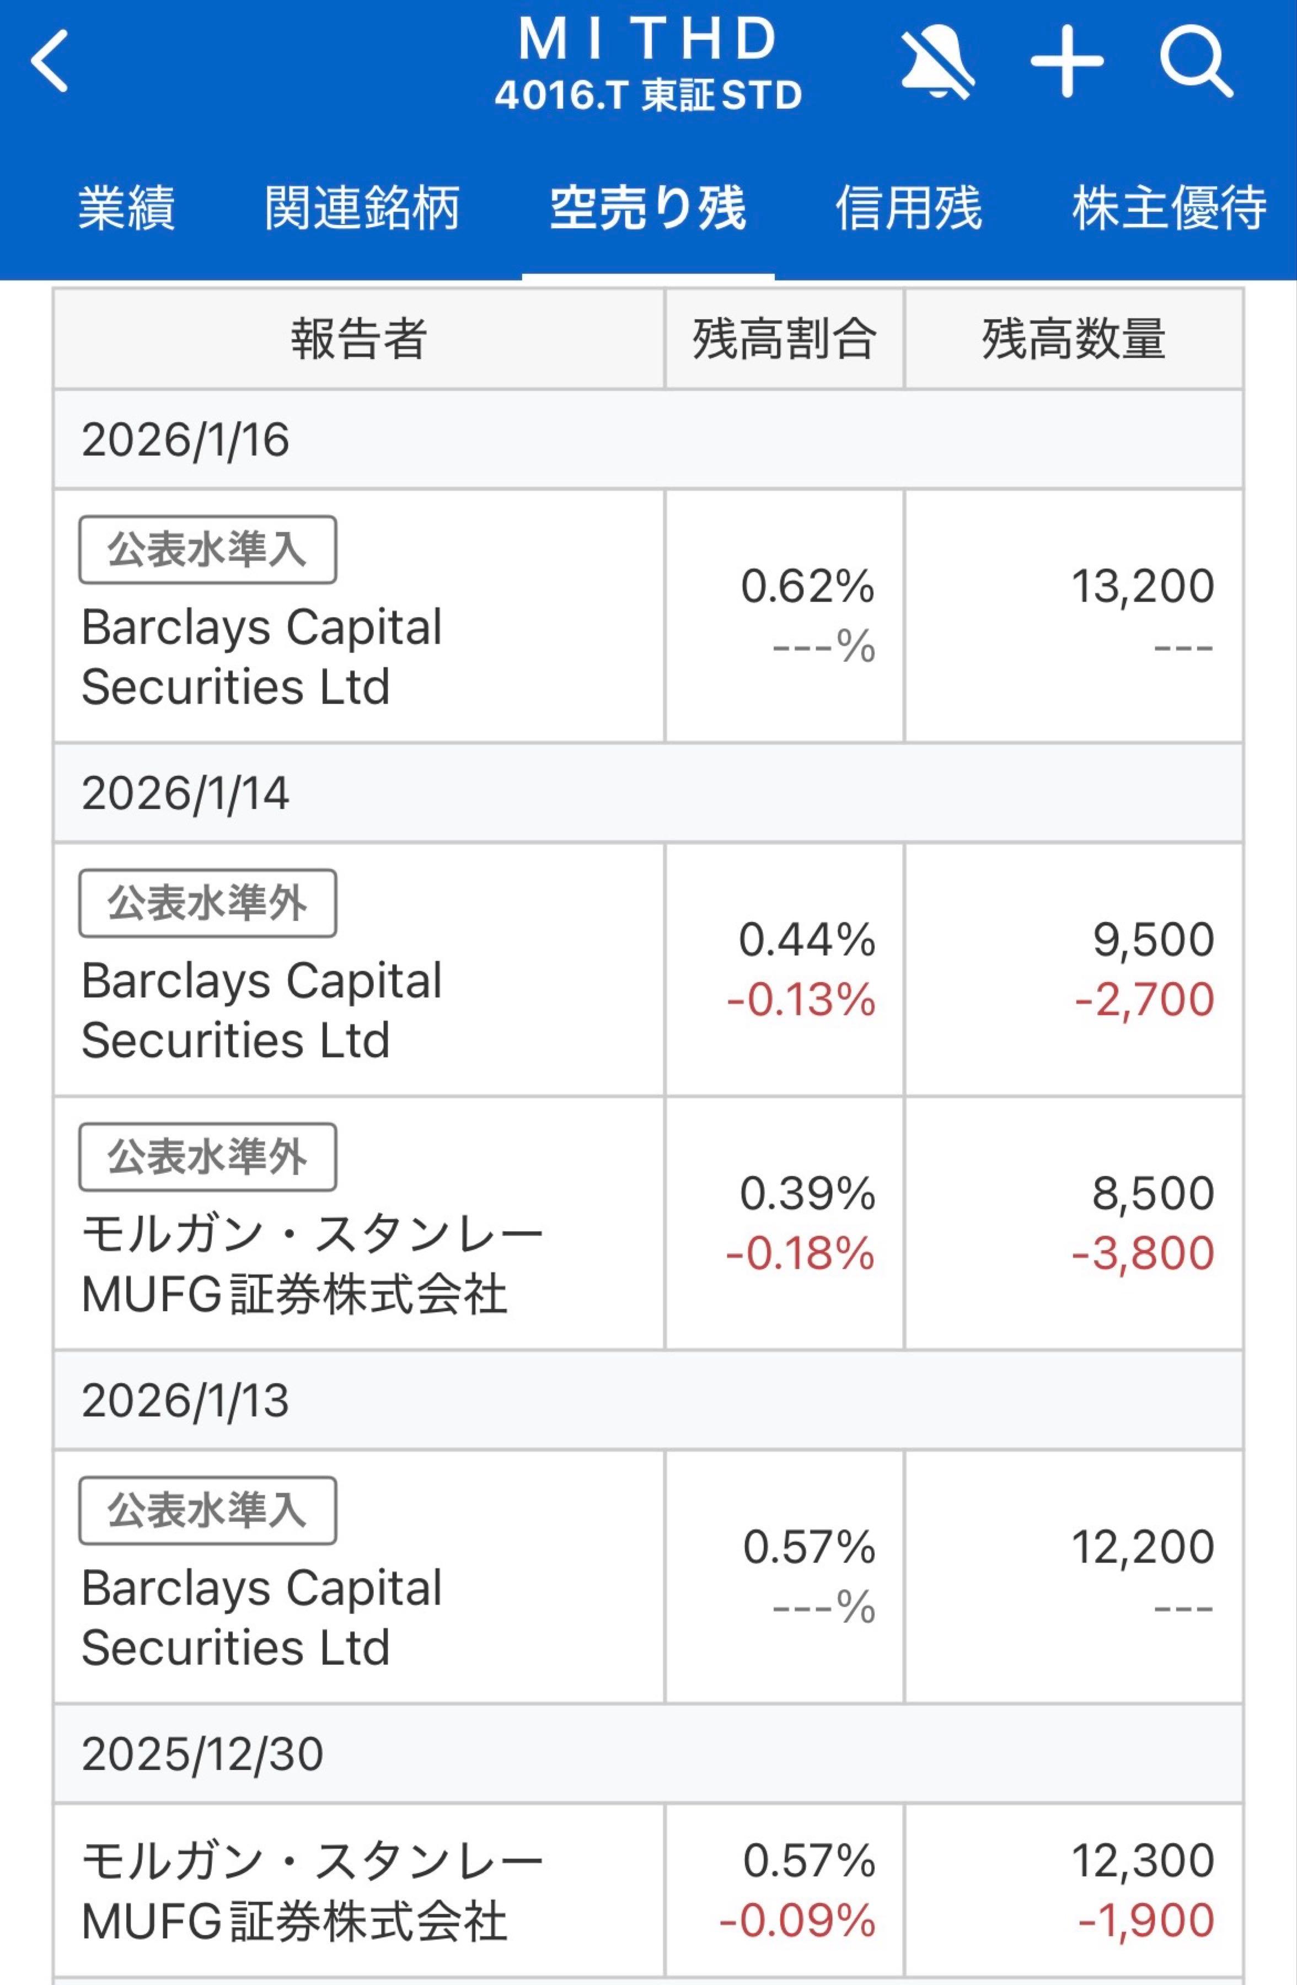Tap the 2026/1/13 date header row
The width and height of the screenshot is (1297, 1985).
[647, 1399]
